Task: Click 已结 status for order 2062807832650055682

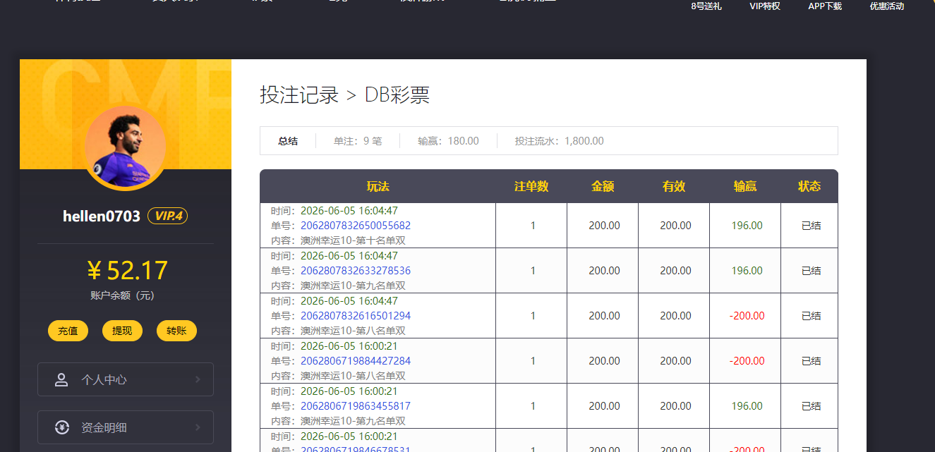Action: point(811,226)
